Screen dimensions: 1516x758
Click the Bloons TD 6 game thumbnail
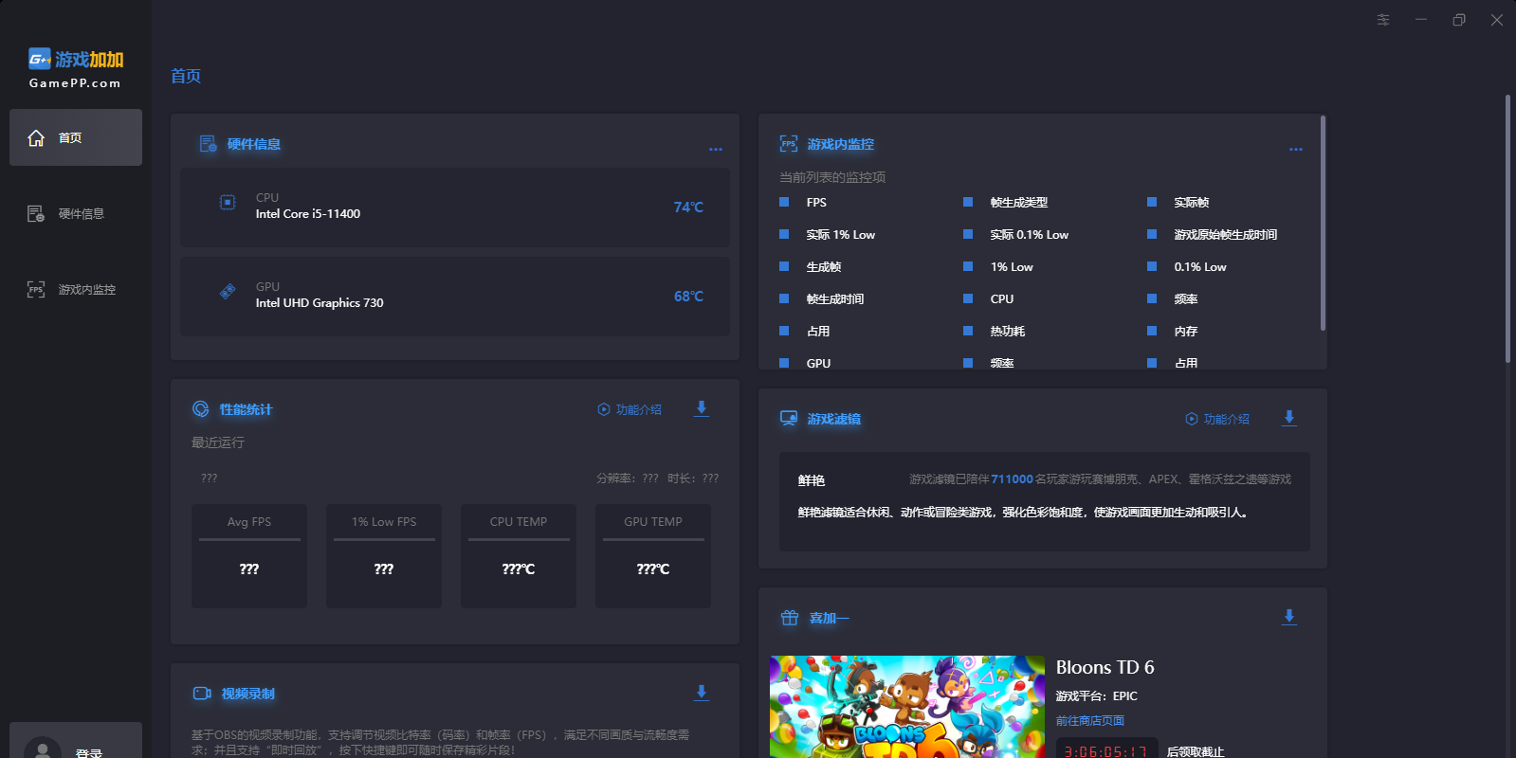(906, 706)
